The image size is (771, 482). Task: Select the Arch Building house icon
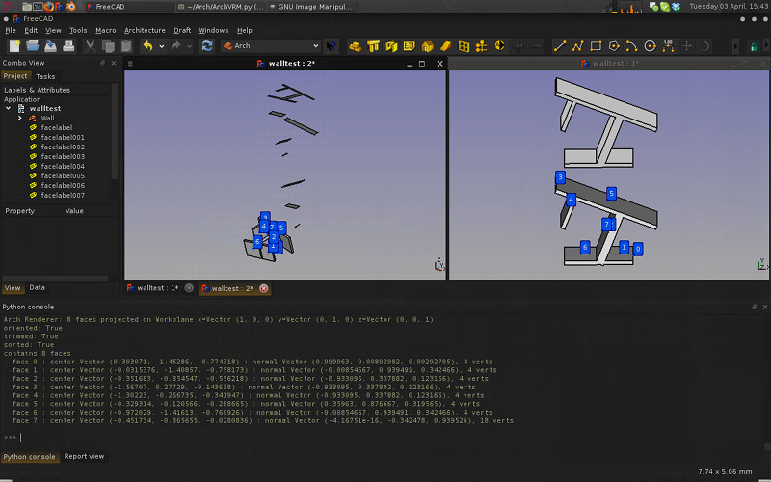pos(427,46)
